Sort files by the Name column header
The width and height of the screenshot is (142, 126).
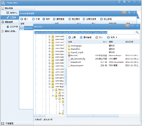[70, 42]
